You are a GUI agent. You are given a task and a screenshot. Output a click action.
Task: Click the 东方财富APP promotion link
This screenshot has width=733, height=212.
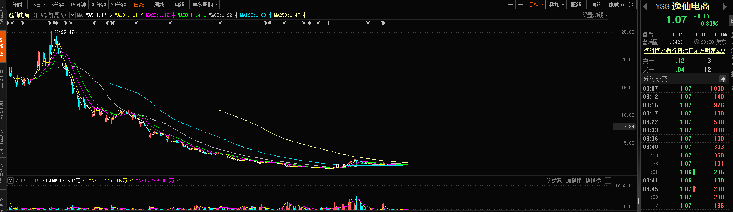coord(684,51)
